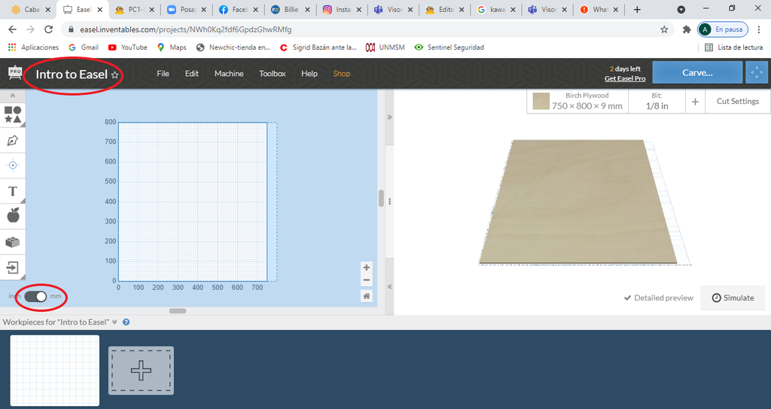This screenshot has width=771, height=409.
Task: Add a new workpiece with plus tile
Action: tap(141, 370)
